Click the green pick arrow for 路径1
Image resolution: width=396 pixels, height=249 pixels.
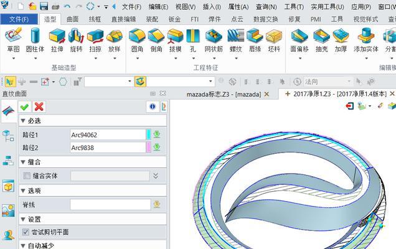[157, 134]
